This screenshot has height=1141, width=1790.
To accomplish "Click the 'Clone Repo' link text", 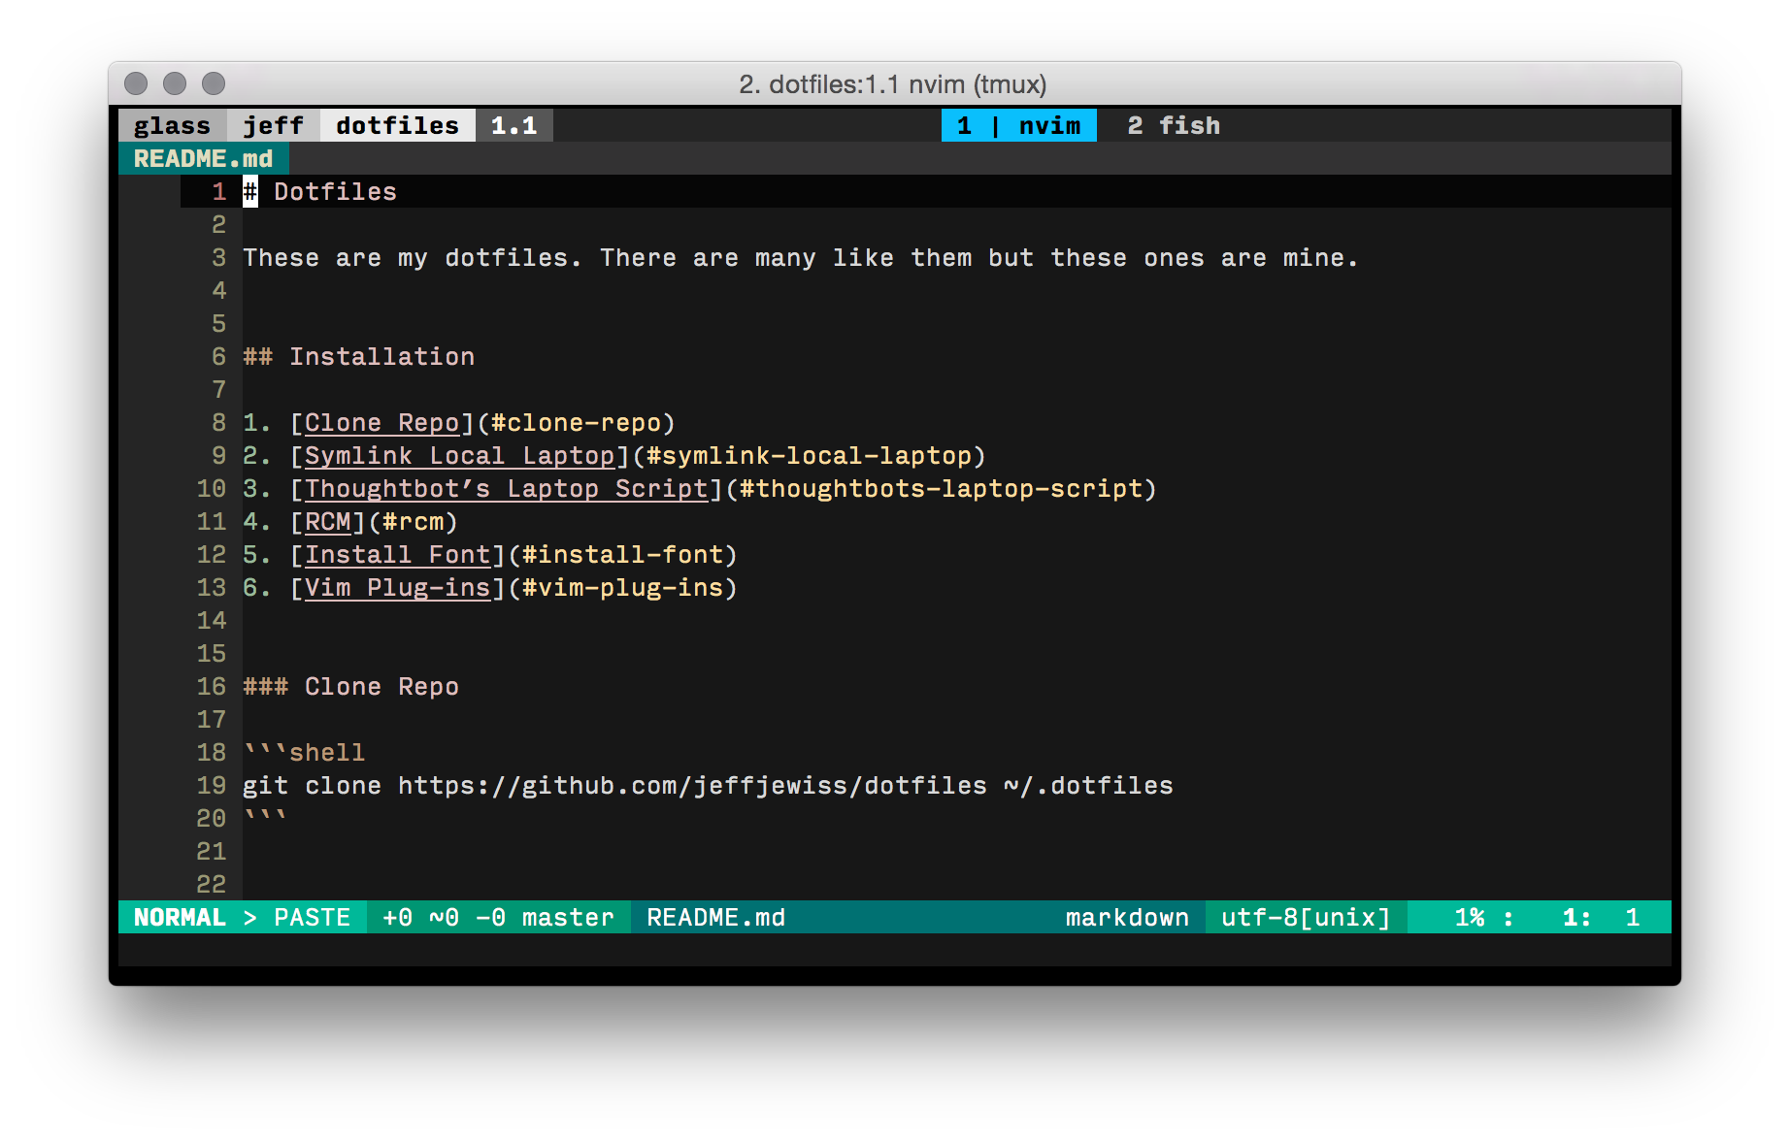I will point(381,422).
